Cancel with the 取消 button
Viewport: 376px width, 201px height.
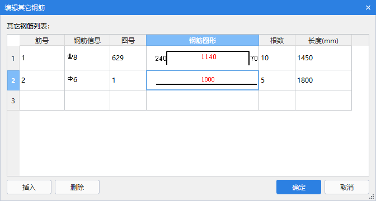coord(347,187)
